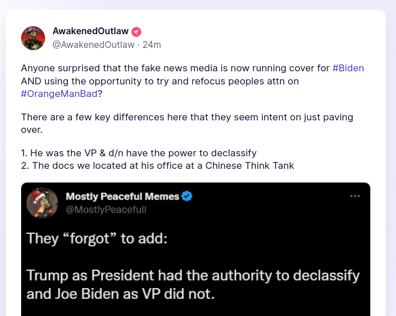Open the post via the 24m timestamp

pos(152,44)
